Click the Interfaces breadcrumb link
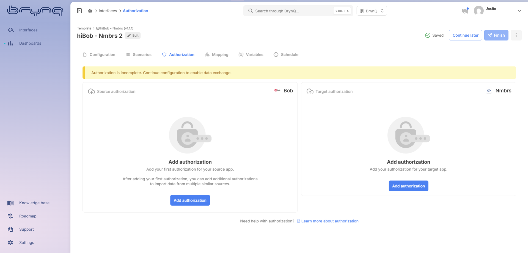The image size is (528, 253). pos(108,11)
